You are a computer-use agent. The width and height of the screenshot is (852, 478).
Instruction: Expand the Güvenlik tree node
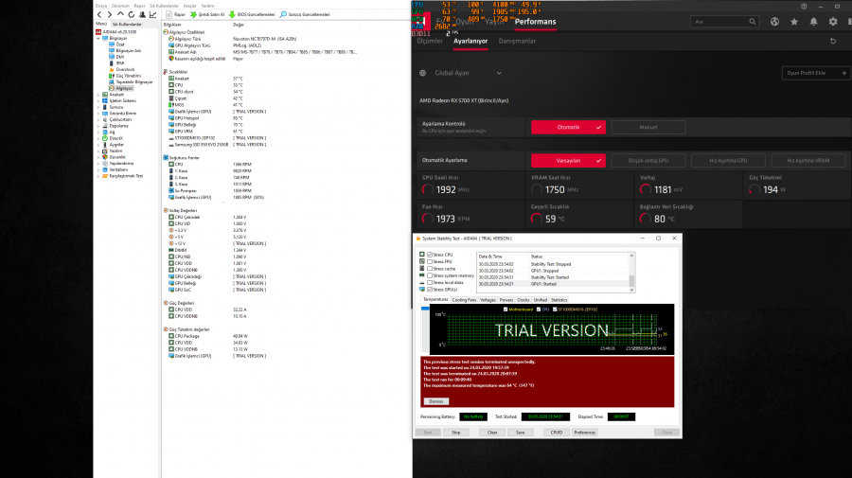pyautogui.click(x=98, y=157)
